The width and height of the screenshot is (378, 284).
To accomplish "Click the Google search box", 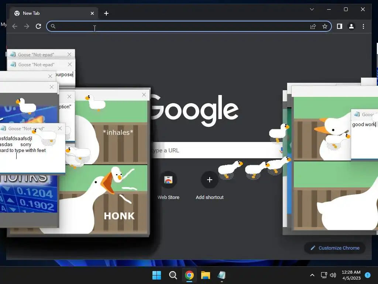I will pos(217,150).
